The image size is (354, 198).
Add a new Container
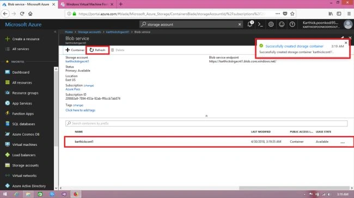click(x=75, y=50)
